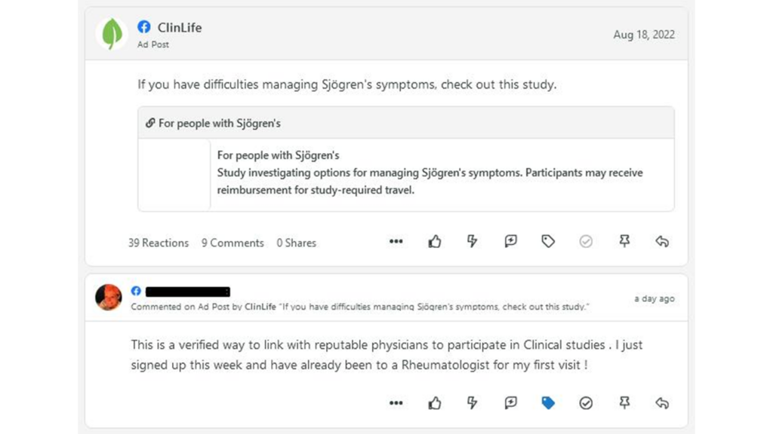Viewport: 773px width, 434px height.
Task: Tag the ClinLife ad post
Action: (548, 241)
